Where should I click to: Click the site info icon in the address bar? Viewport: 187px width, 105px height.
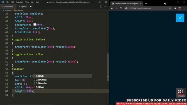[x=126, y=8]
